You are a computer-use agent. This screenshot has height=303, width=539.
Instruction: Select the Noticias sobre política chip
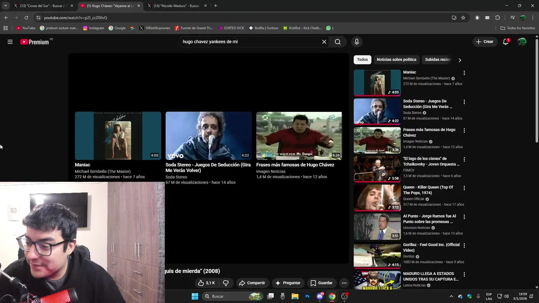396,60
